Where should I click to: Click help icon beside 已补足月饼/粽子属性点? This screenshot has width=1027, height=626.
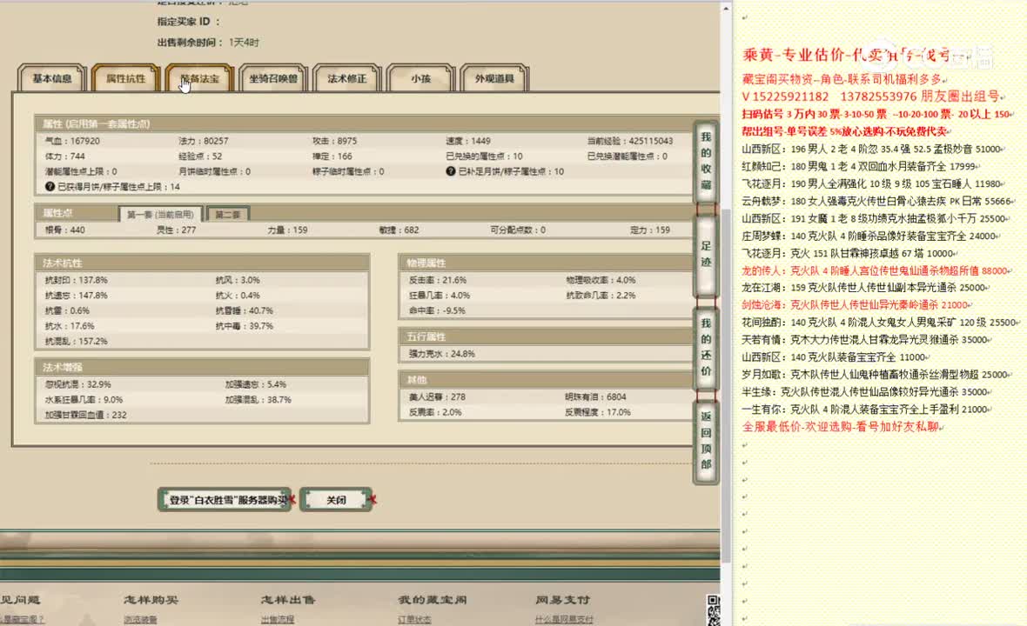pyautogui.click(x=451, y=171)
